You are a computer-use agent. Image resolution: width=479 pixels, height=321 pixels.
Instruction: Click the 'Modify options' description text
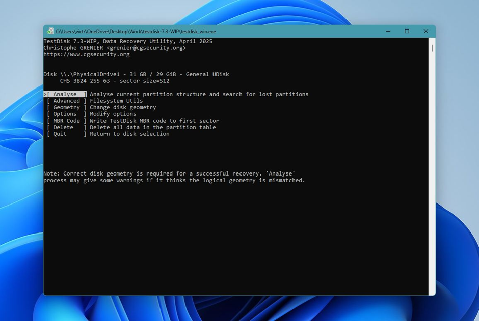pos(113,114)
